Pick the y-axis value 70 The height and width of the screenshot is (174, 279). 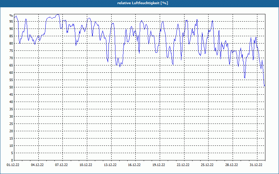click(11, 58)
